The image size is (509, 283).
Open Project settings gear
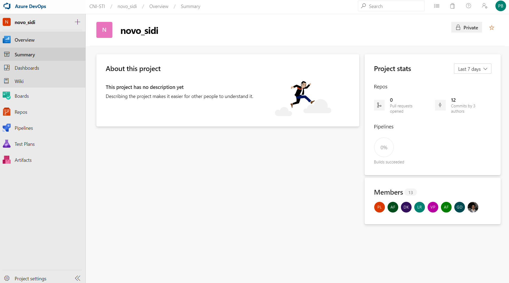coord(7,278)
